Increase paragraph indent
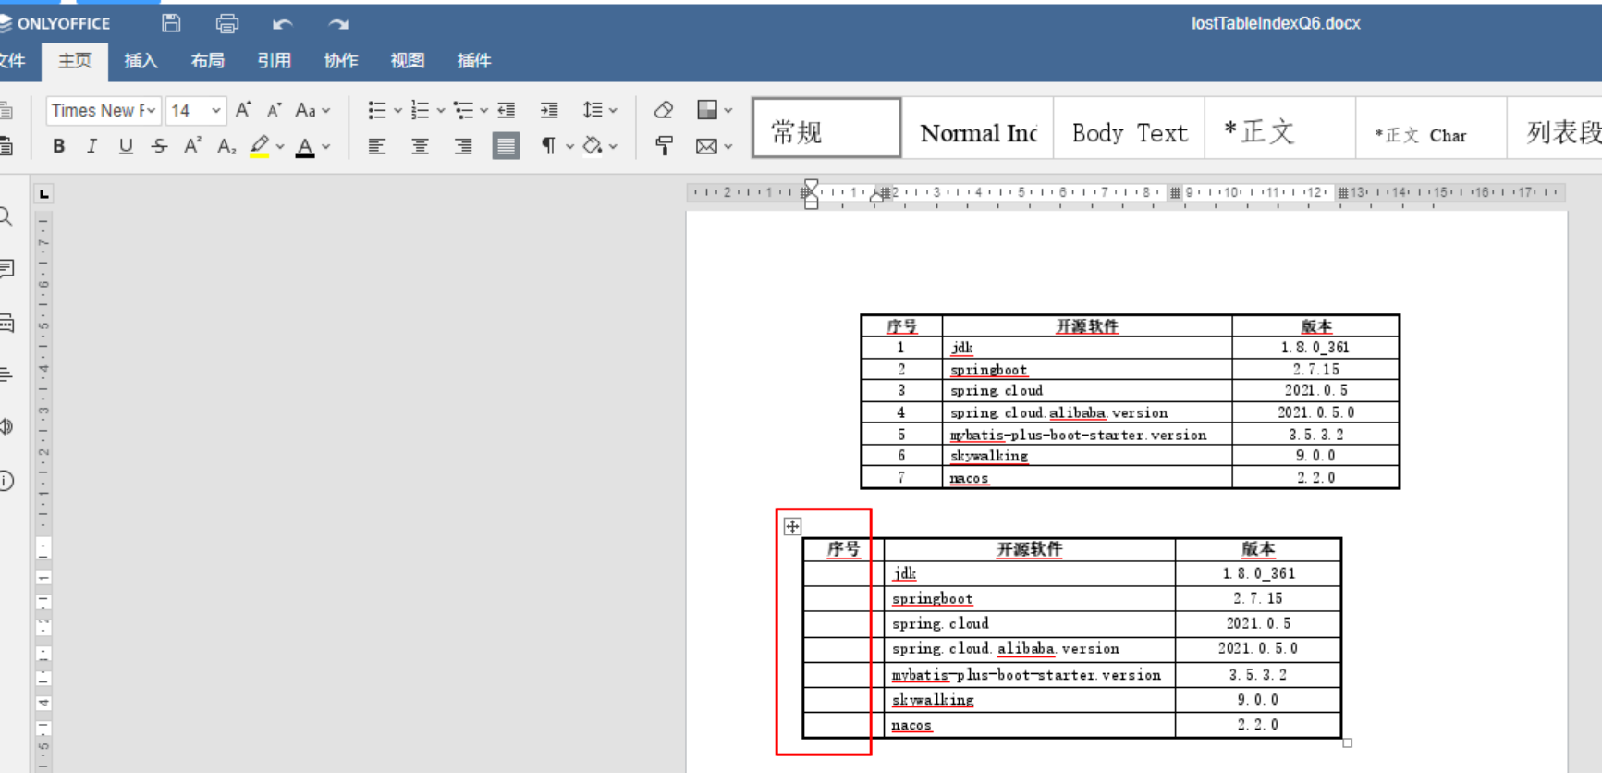 [549, 110]
